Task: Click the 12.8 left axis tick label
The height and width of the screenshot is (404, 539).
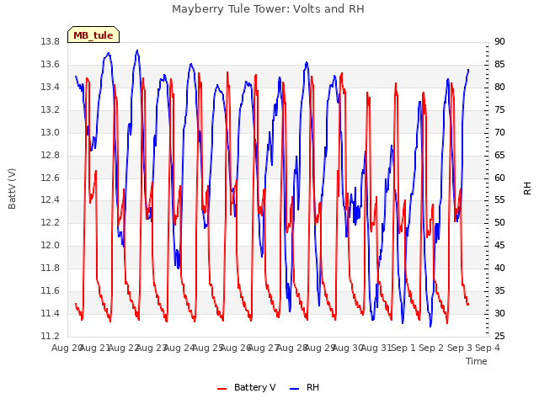Action: (50, 155)
